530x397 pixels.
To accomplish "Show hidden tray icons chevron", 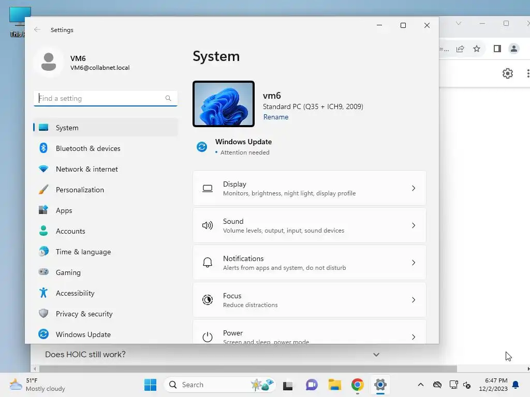I will pos(420,385).
